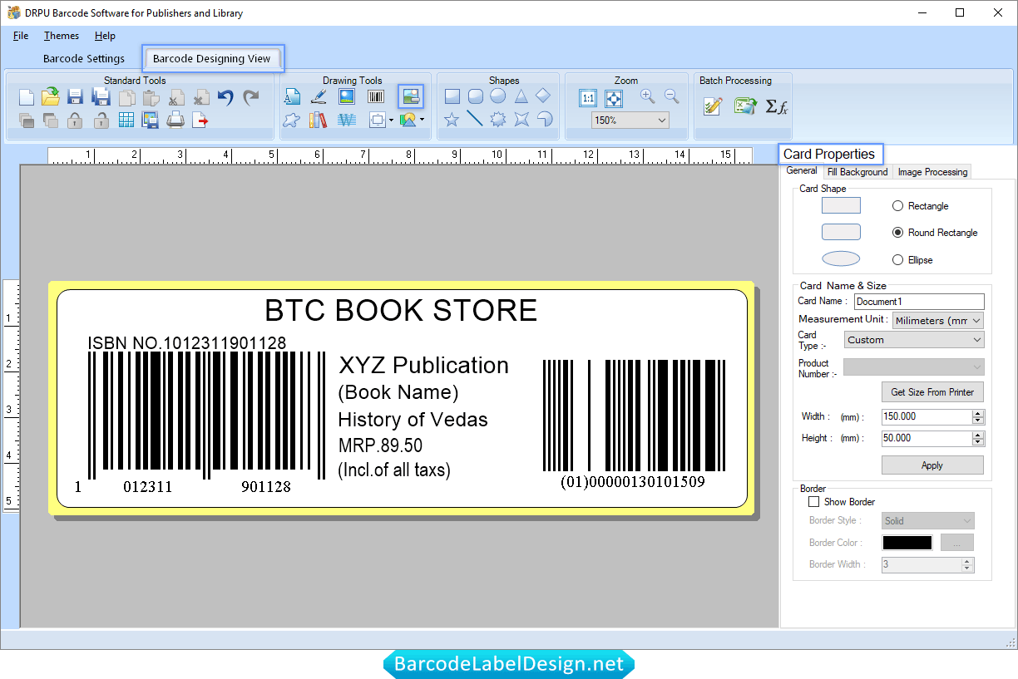The height and width of the screenshot is (679, 1018).
Task: Create a new blank document
Action: coord(27,97)
